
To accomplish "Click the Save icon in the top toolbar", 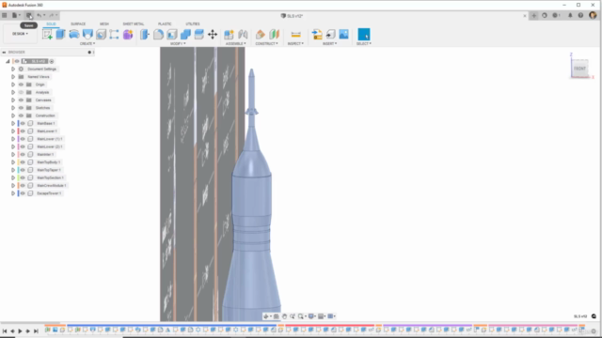I will [x=29, y=15].
